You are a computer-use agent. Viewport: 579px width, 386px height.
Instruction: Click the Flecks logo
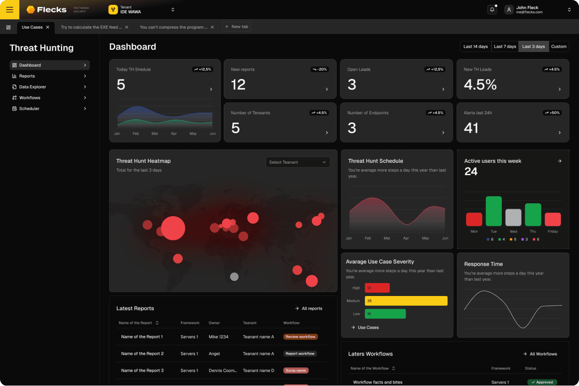pyautogui.click(x=46, y=10)
